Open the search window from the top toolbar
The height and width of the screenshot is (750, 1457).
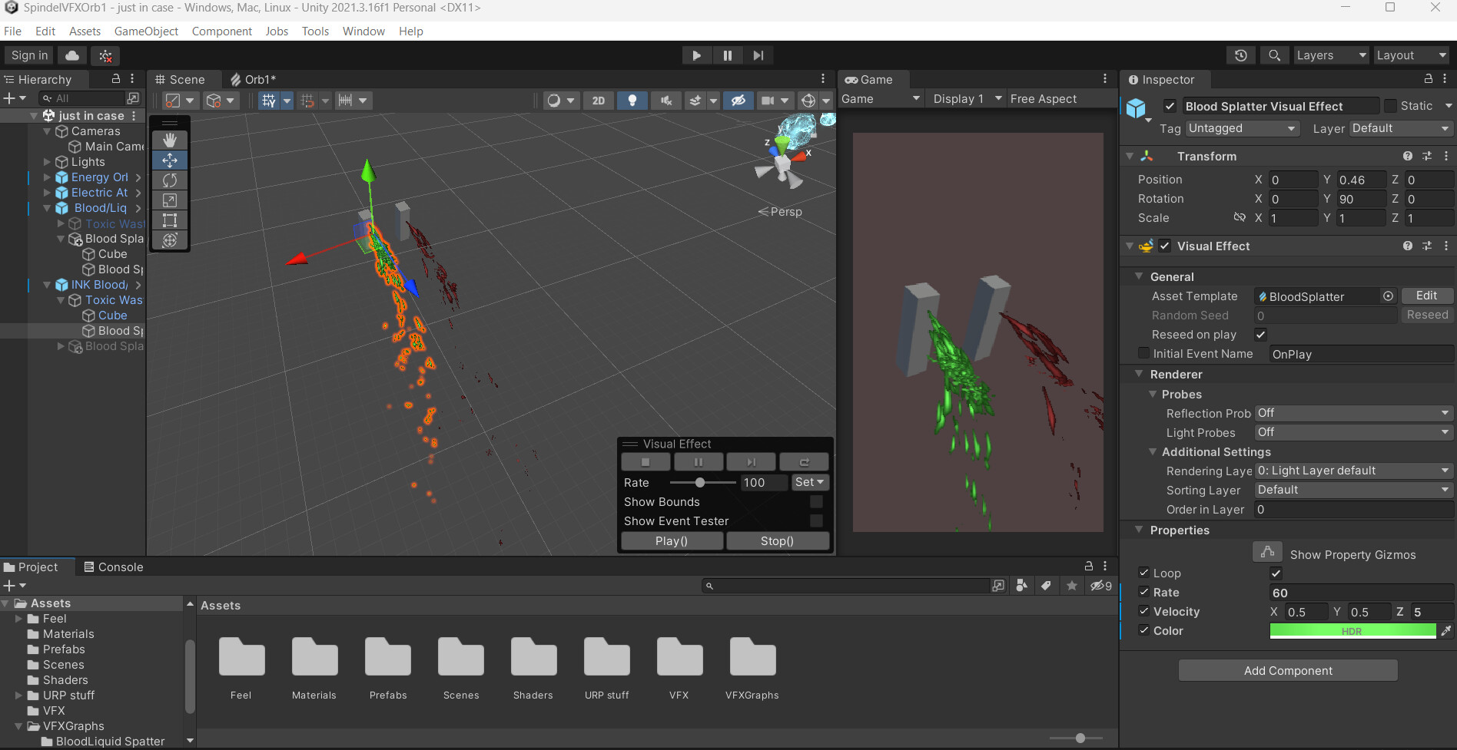pos(1274,55)
